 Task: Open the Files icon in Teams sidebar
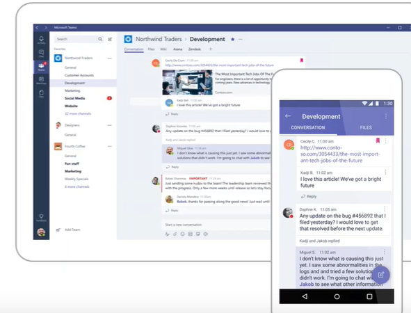click(41, 94)
